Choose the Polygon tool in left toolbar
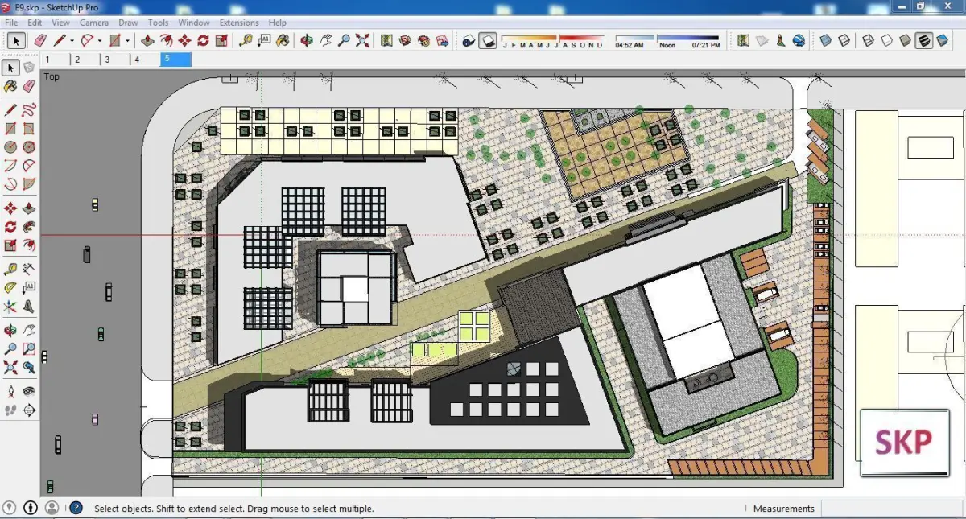966x519 pixels. point(29,147)
